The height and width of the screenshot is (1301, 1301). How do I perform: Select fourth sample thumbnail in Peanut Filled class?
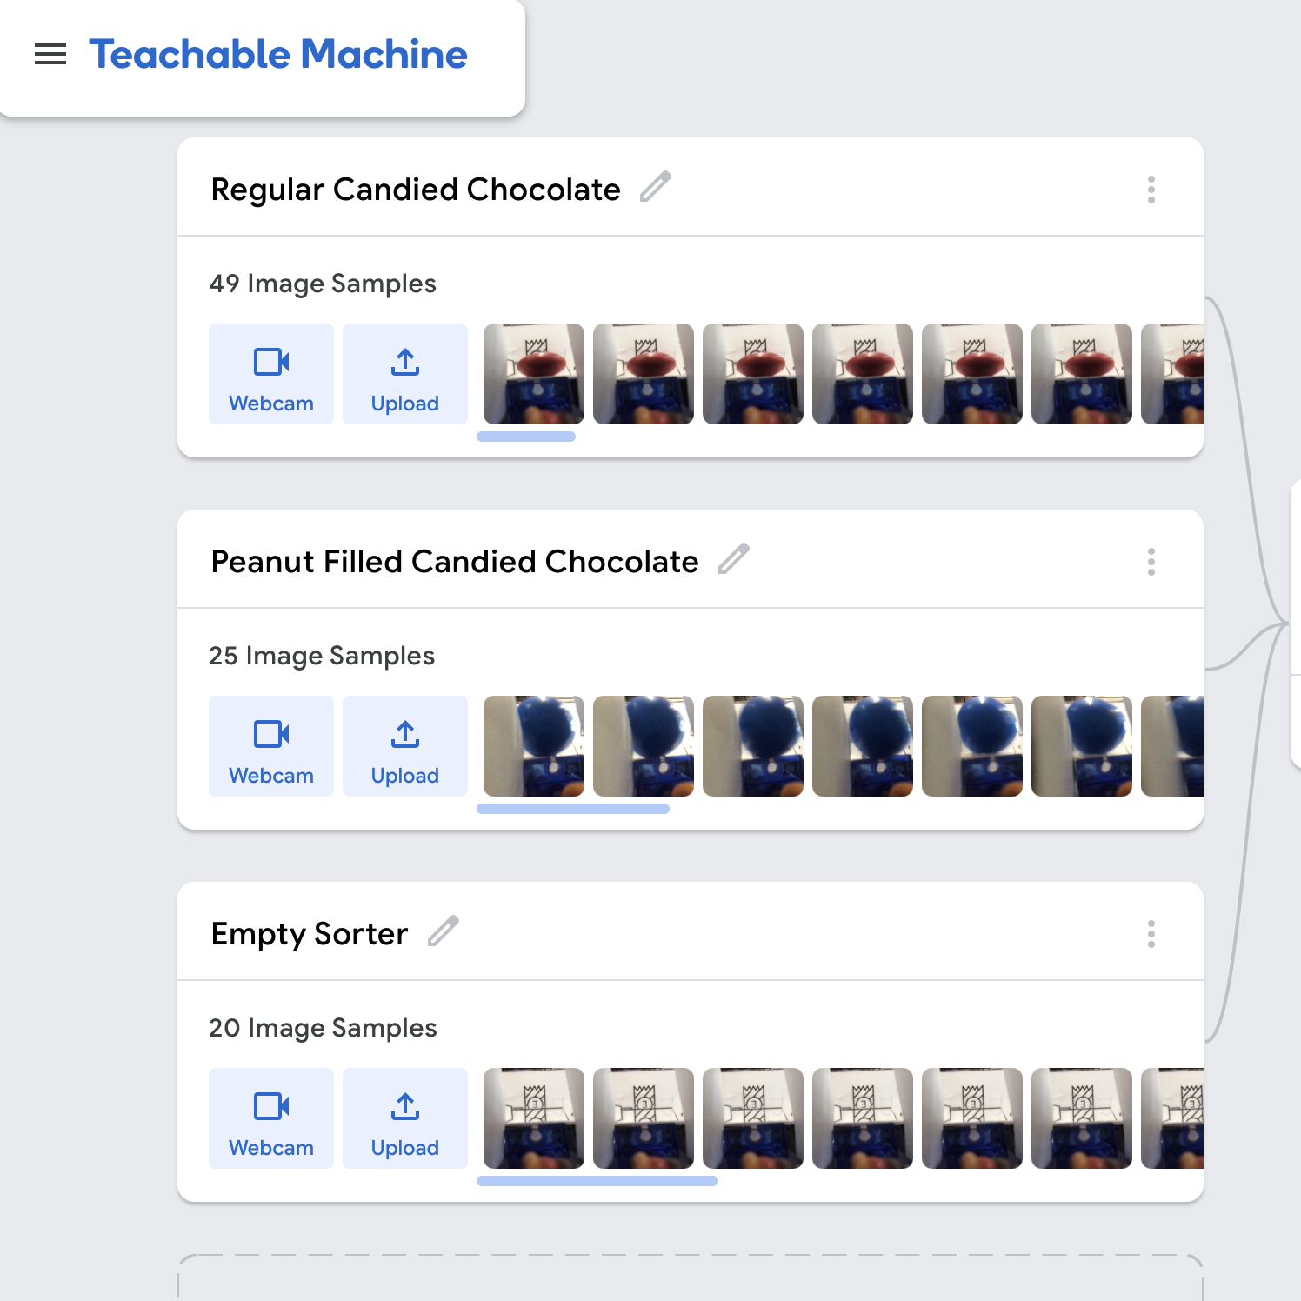click(x=863, y=746)
